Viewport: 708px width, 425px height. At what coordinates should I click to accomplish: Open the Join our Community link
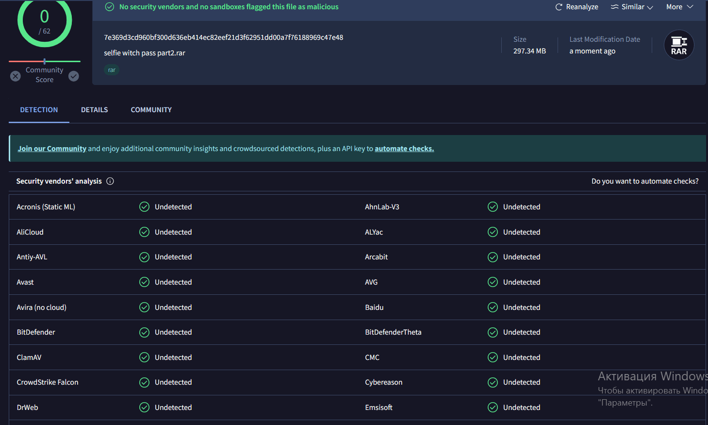tap(51, 148)
